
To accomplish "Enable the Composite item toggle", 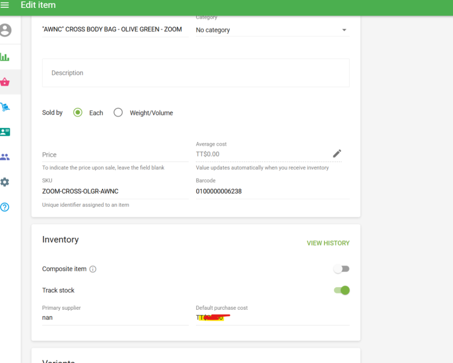I will click(341, 268).
